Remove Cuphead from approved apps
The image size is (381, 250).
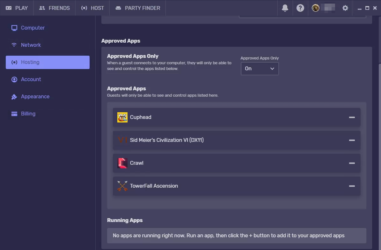click(x=352, y=117)
